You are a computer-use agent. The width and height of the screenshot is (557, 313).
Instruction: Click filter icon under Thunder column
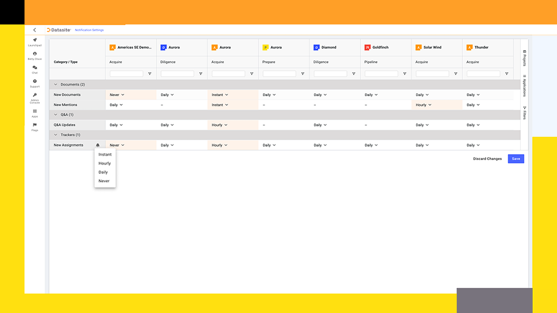click(506, 74)
